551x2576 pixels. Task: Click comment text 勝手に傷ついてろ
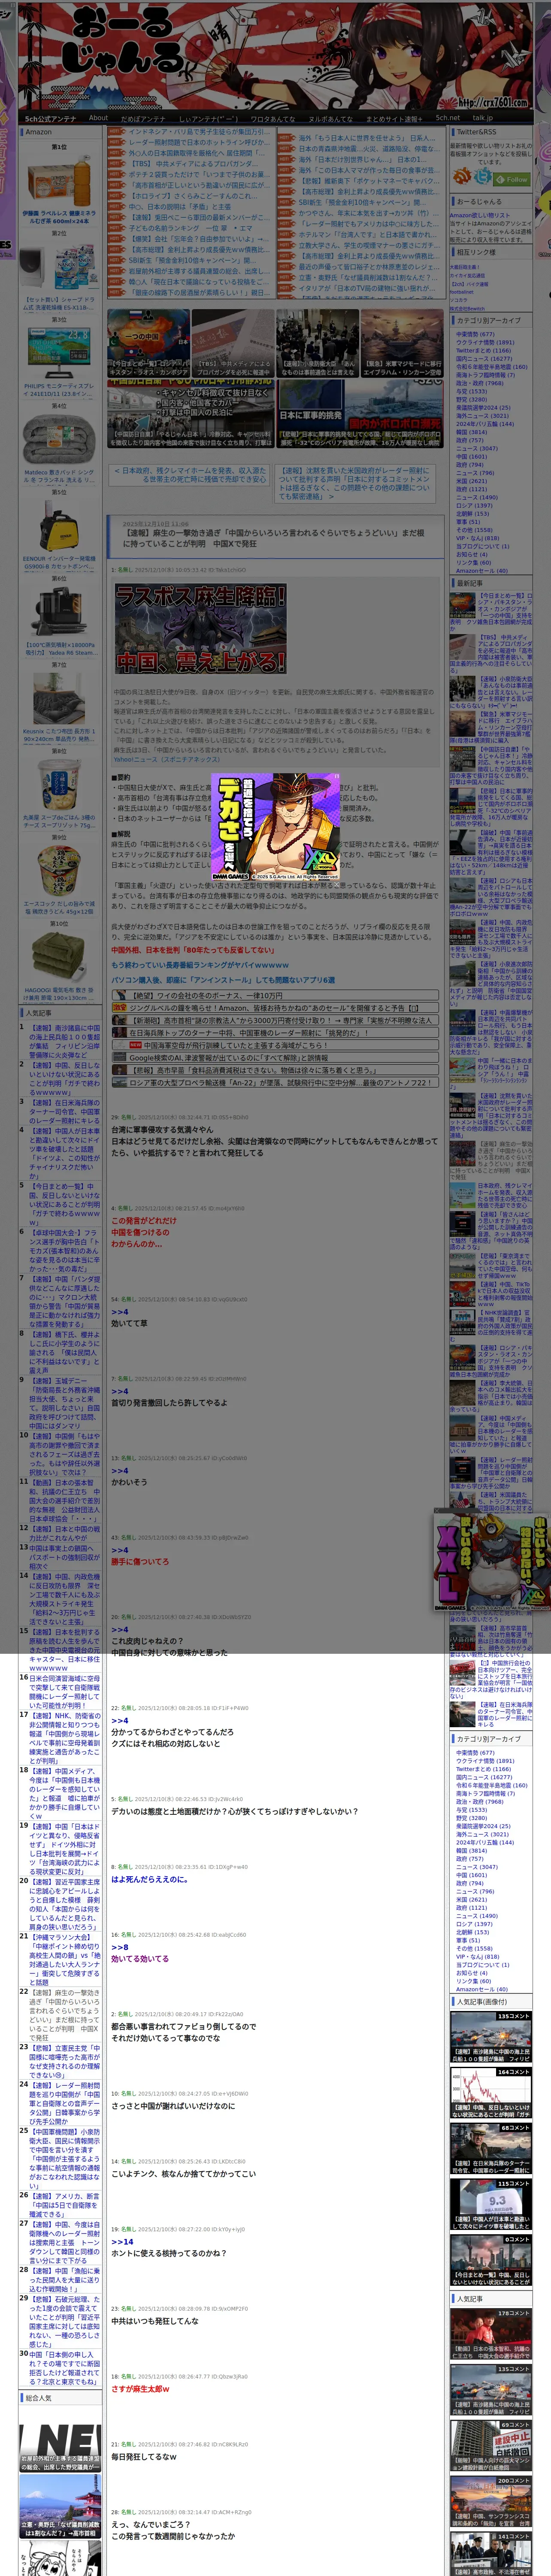pos(140,1561)
